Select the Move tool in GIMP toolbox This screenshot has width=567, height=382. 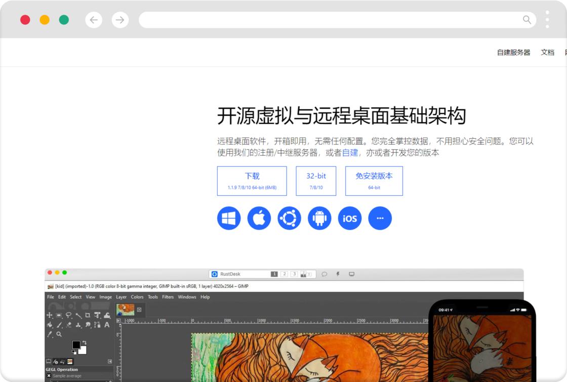tap(50, 315)
